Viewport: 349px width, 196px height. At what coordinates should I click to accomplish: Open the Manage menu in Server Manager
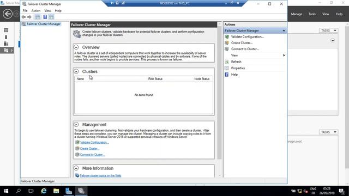tap(297, 14)
